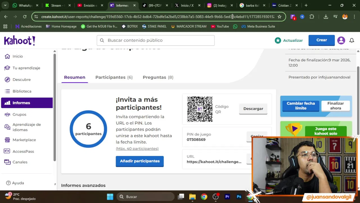This screenshot has height=203, width=360.
Task: Open Aprendizaje de idiomas icon
Action: click(7, 127)
